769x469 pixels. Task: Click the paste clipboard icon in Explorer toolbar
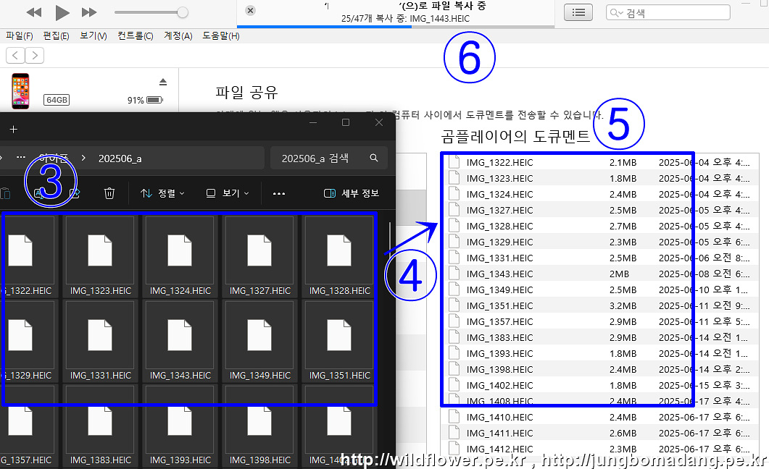pos(5,193)
